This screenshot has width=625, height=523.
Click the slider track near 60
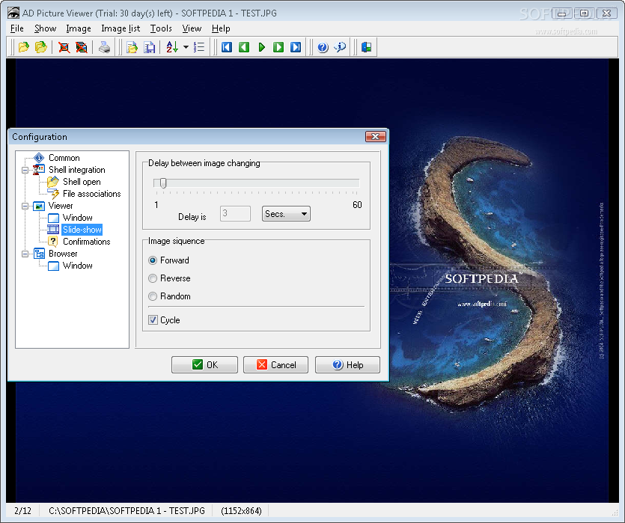point(356,183)
